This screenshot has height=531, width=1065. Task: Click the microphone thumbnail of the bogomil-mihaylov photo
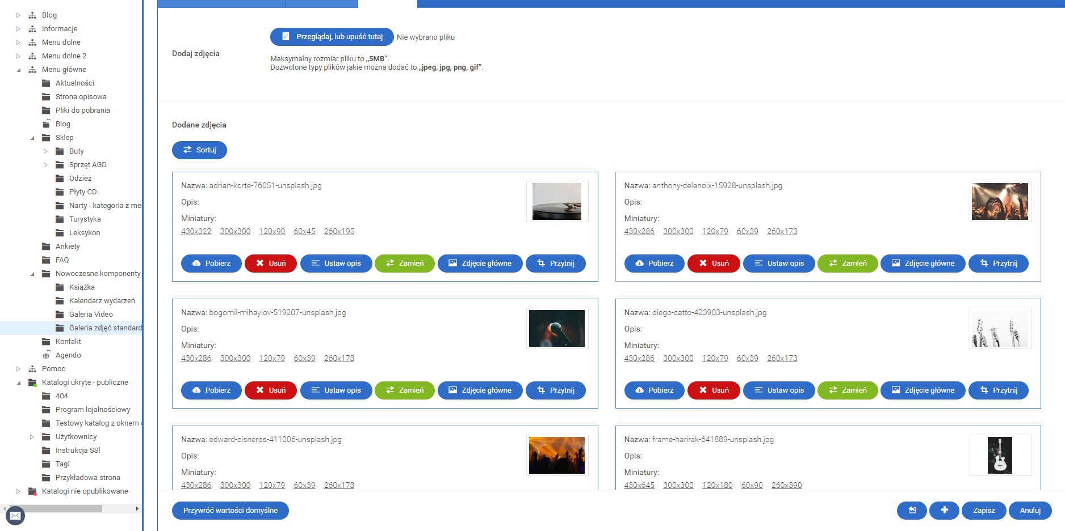(556, 328)
